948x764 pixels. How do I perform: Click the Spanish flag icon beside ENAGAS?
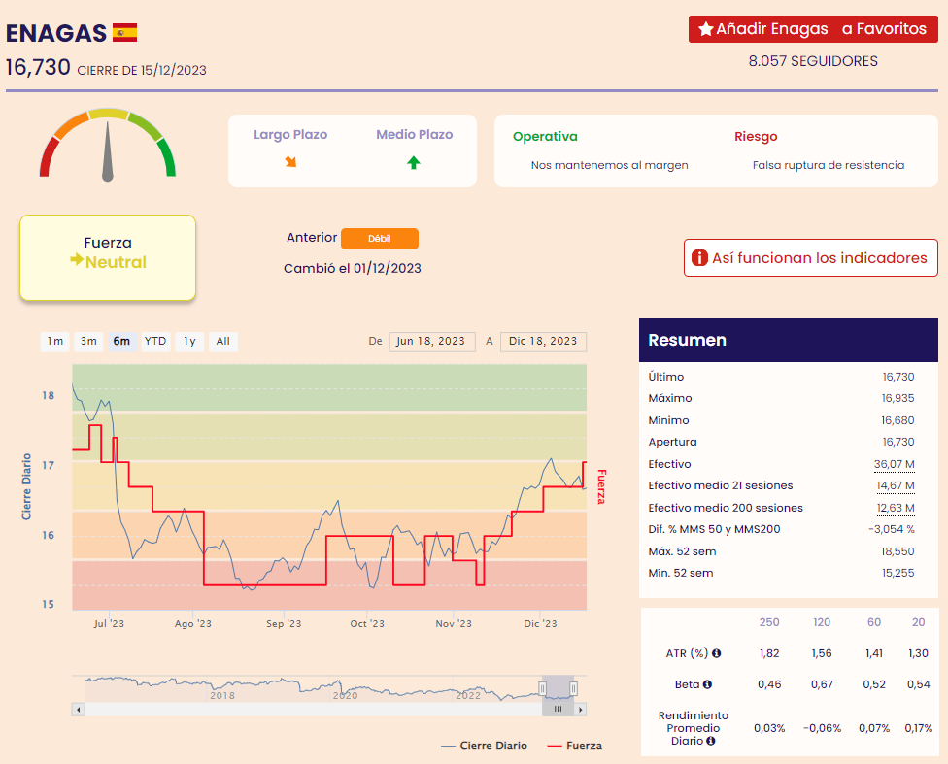point(125,33)
